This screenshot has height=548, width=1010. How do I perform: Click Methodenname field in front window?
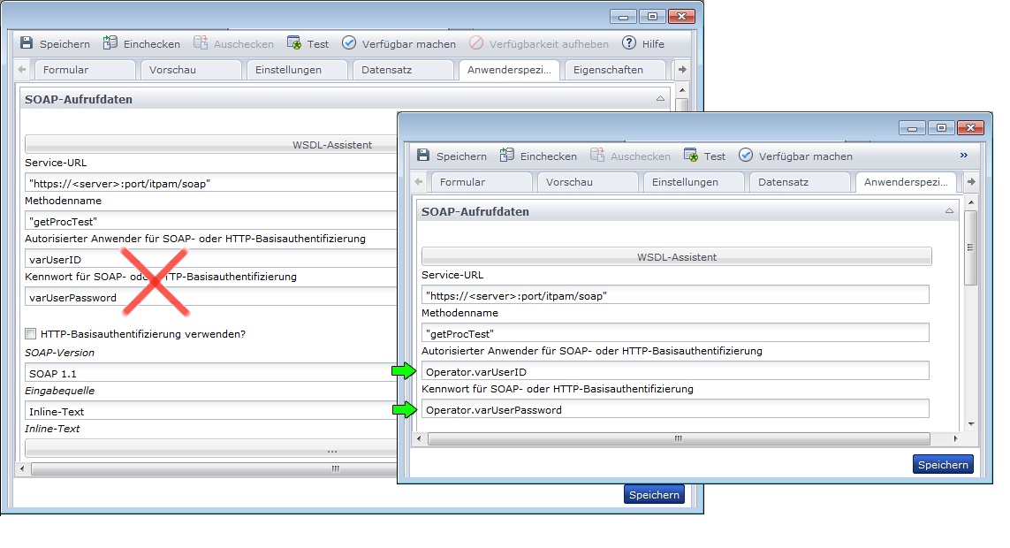pyautogui.click(x=675, y=333)
